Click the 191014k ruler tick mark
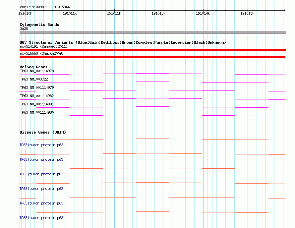295x228 pixels. (x=204, y=10)
